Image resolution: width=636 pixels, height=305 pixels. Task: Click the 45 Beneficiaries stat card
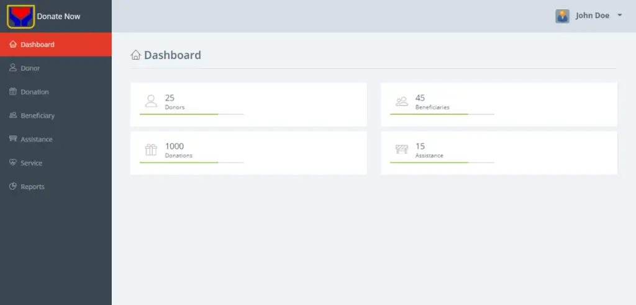499,105
